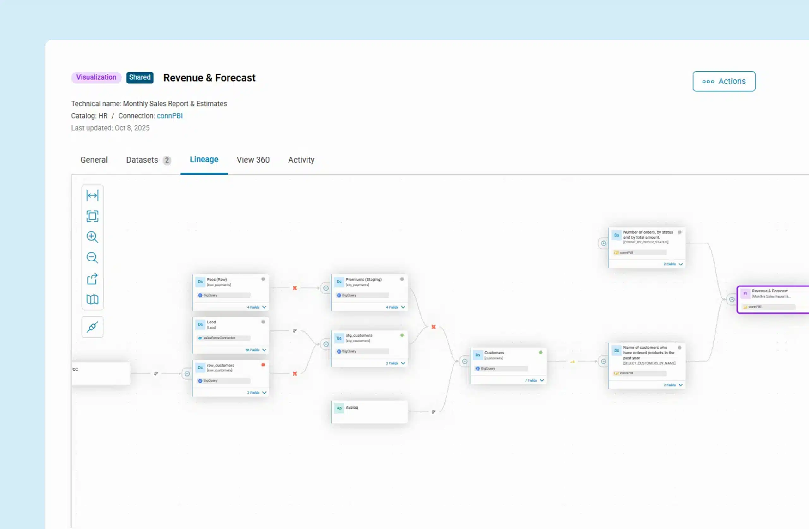Zoom out of the lineage graph
809x529 pixels.
pyautogui.click(x=93, y=257)
